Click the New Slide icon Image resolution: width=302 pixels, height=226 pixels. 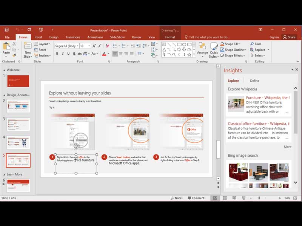(x=28, y=47)
